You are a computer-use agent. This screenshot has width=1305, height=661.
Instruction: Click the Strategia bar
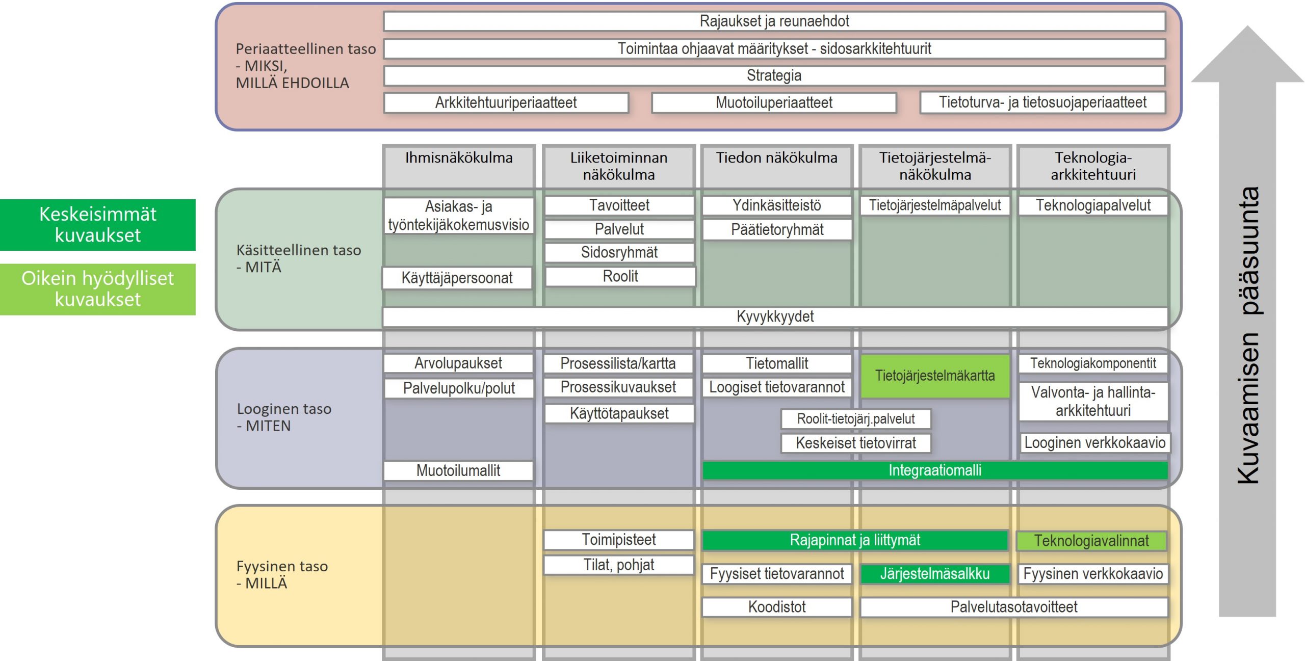pos(774,75)
